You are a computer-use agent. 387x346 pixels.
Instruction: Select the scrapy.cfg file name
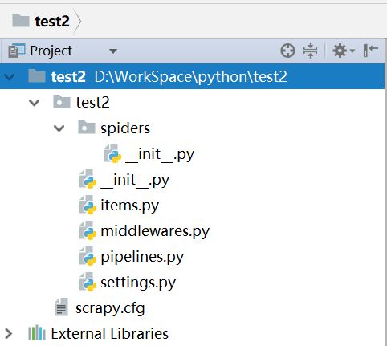pyautogui.click(x=110, y=308)
